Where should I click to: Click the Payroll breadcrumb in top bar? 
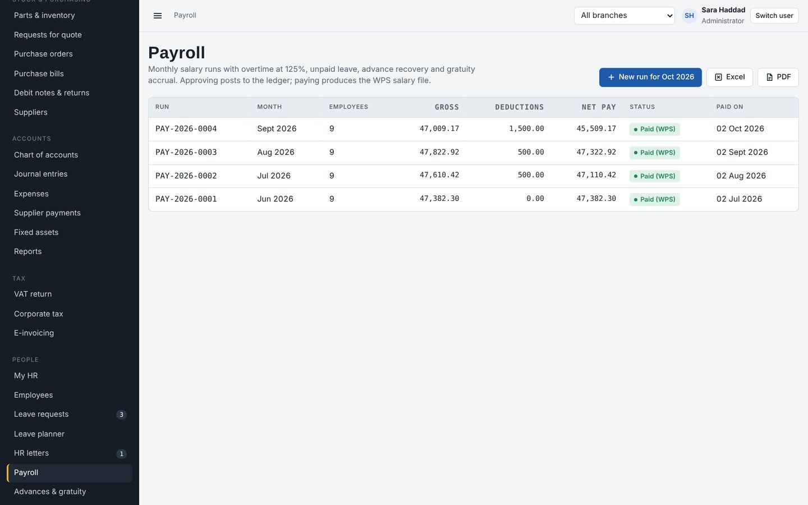[185, 16]
